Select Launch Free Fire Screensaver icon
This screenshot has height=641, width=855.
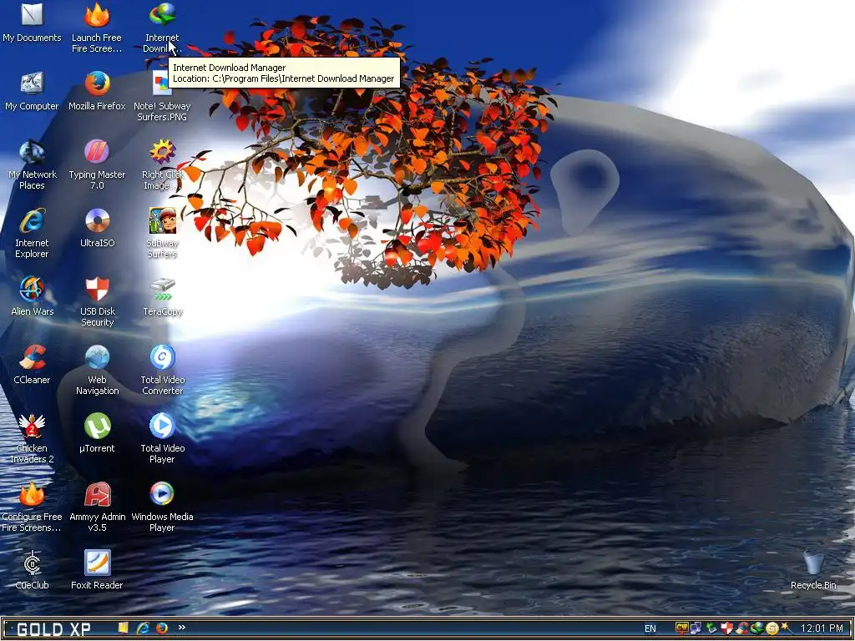pos(97,28)
